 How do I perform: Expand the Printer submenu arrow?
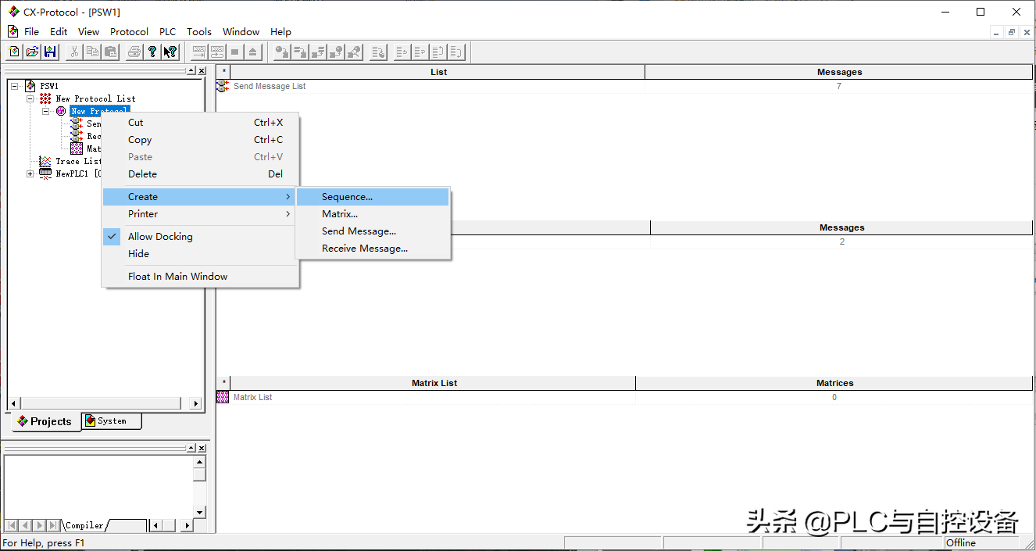tap(288, 214)
